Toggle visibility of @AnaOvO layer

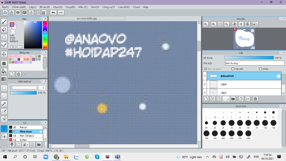[205, 76]
